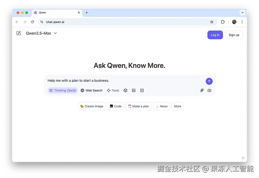Send the message with the arrow button

(209, 81)
